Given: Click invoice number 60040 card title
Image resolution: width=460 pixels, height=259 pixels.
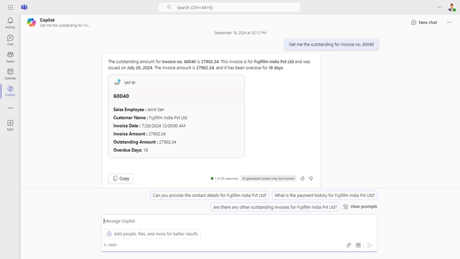Looking at the screenshot, I should pos(121,96).
